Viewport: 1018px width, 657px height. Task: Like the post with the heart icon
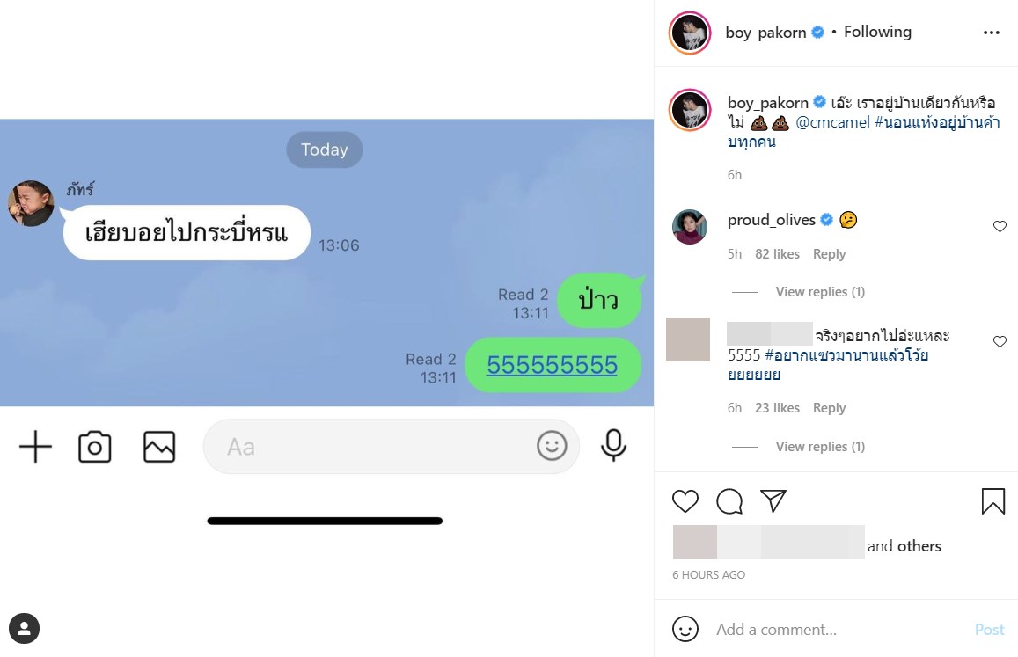tap(685, 501)
